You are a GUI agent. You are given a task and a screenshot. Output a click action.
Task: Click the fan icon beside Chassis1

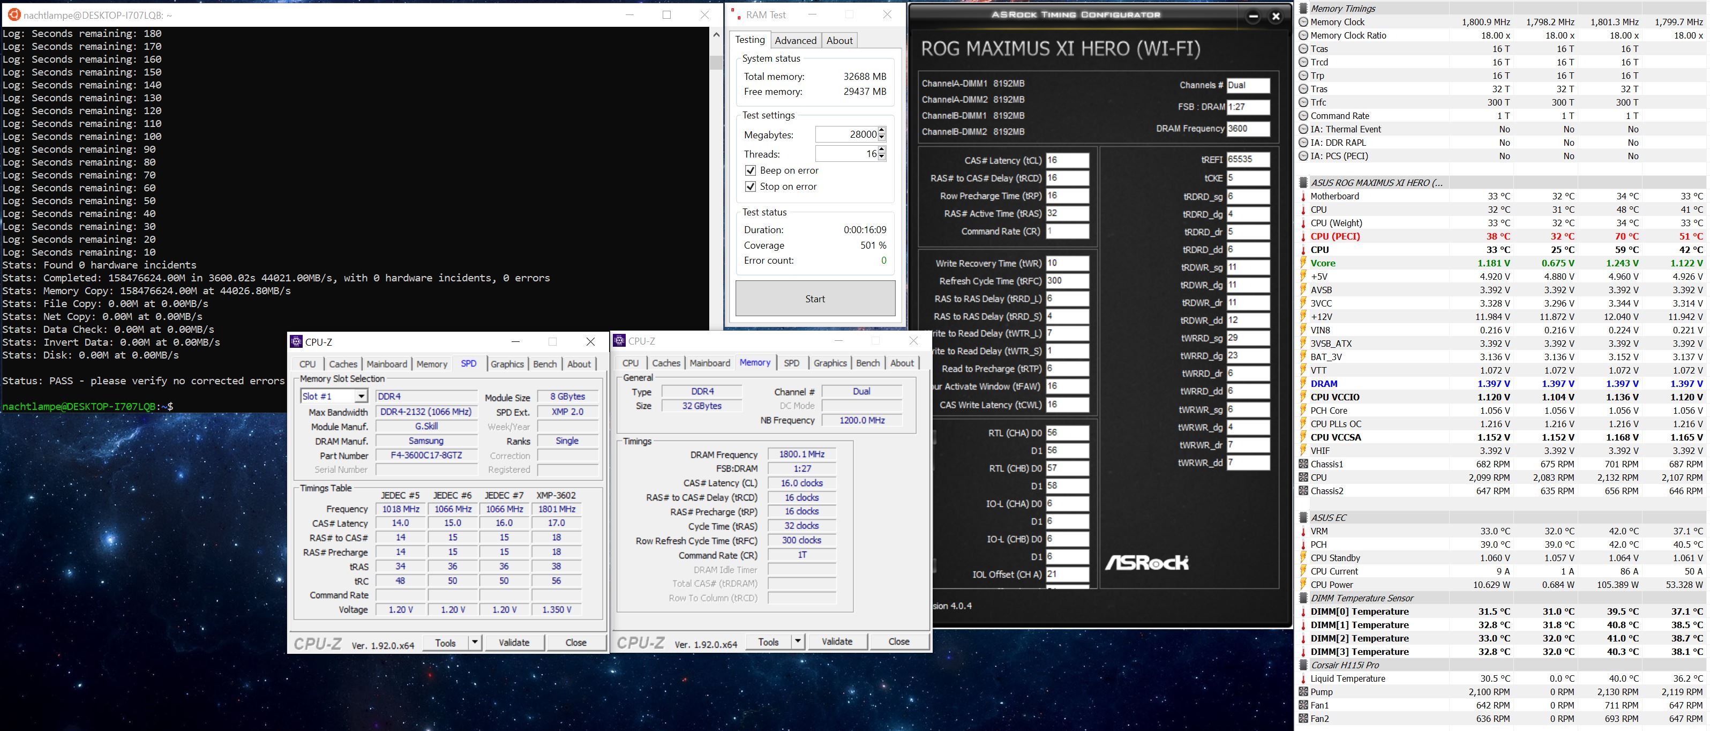click(x=1303, y=464)
